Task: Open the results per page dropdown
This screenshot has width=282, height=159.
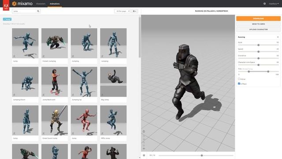Action: 122,11
